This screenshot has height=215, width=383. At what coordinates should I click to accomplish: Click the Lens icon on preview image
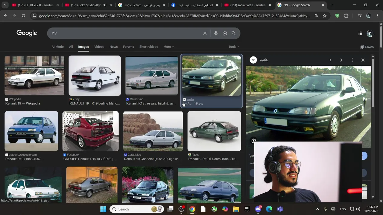[x=253, y=141]
